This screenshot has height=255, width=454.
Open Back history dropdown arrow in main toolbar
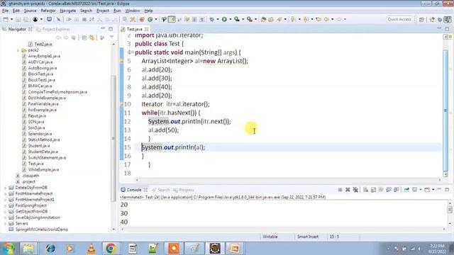(332, 19)
